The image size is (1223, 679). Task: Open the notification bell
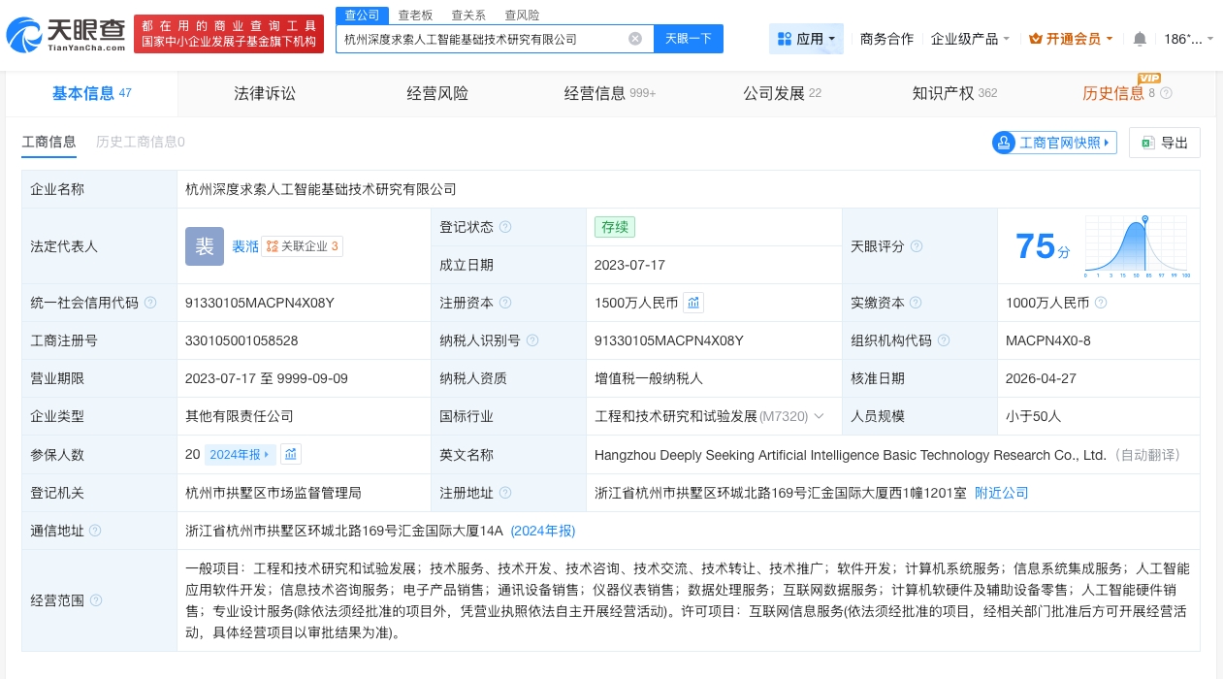(1140, 39)
